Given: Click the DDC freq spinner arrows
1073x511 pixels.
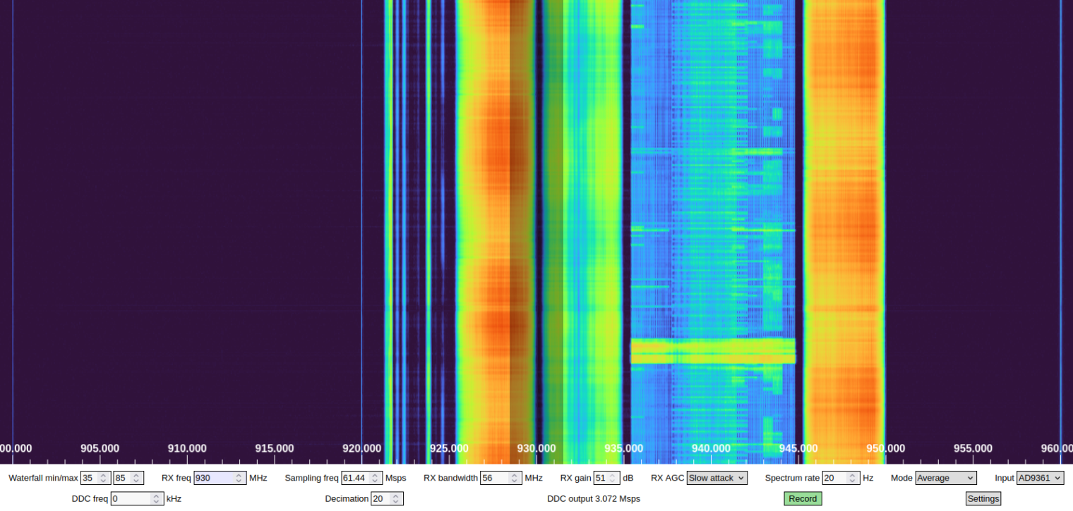Looking at the screenshot, I should click(x=157, y=498).
